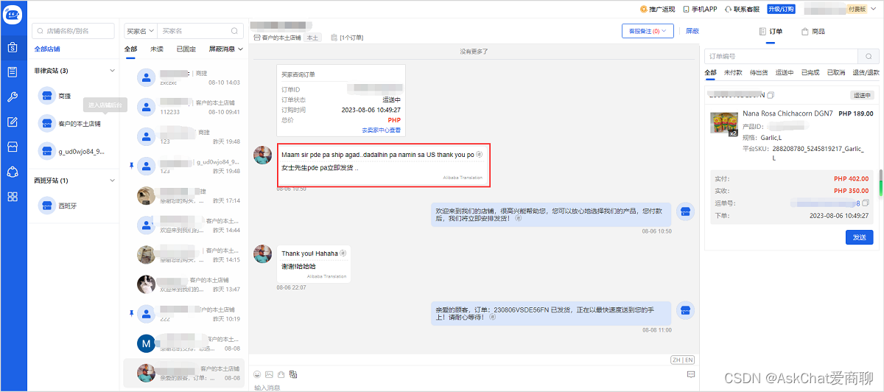Image resolution: width=884 pixels, height=392 pixels.
Task: Open conversation with preview 222
Action: tap(184, 313)
